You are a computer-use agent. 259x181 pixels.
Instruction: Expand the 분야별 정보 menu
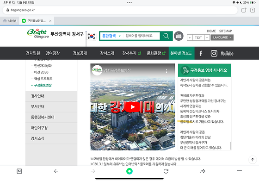(181, 53)
